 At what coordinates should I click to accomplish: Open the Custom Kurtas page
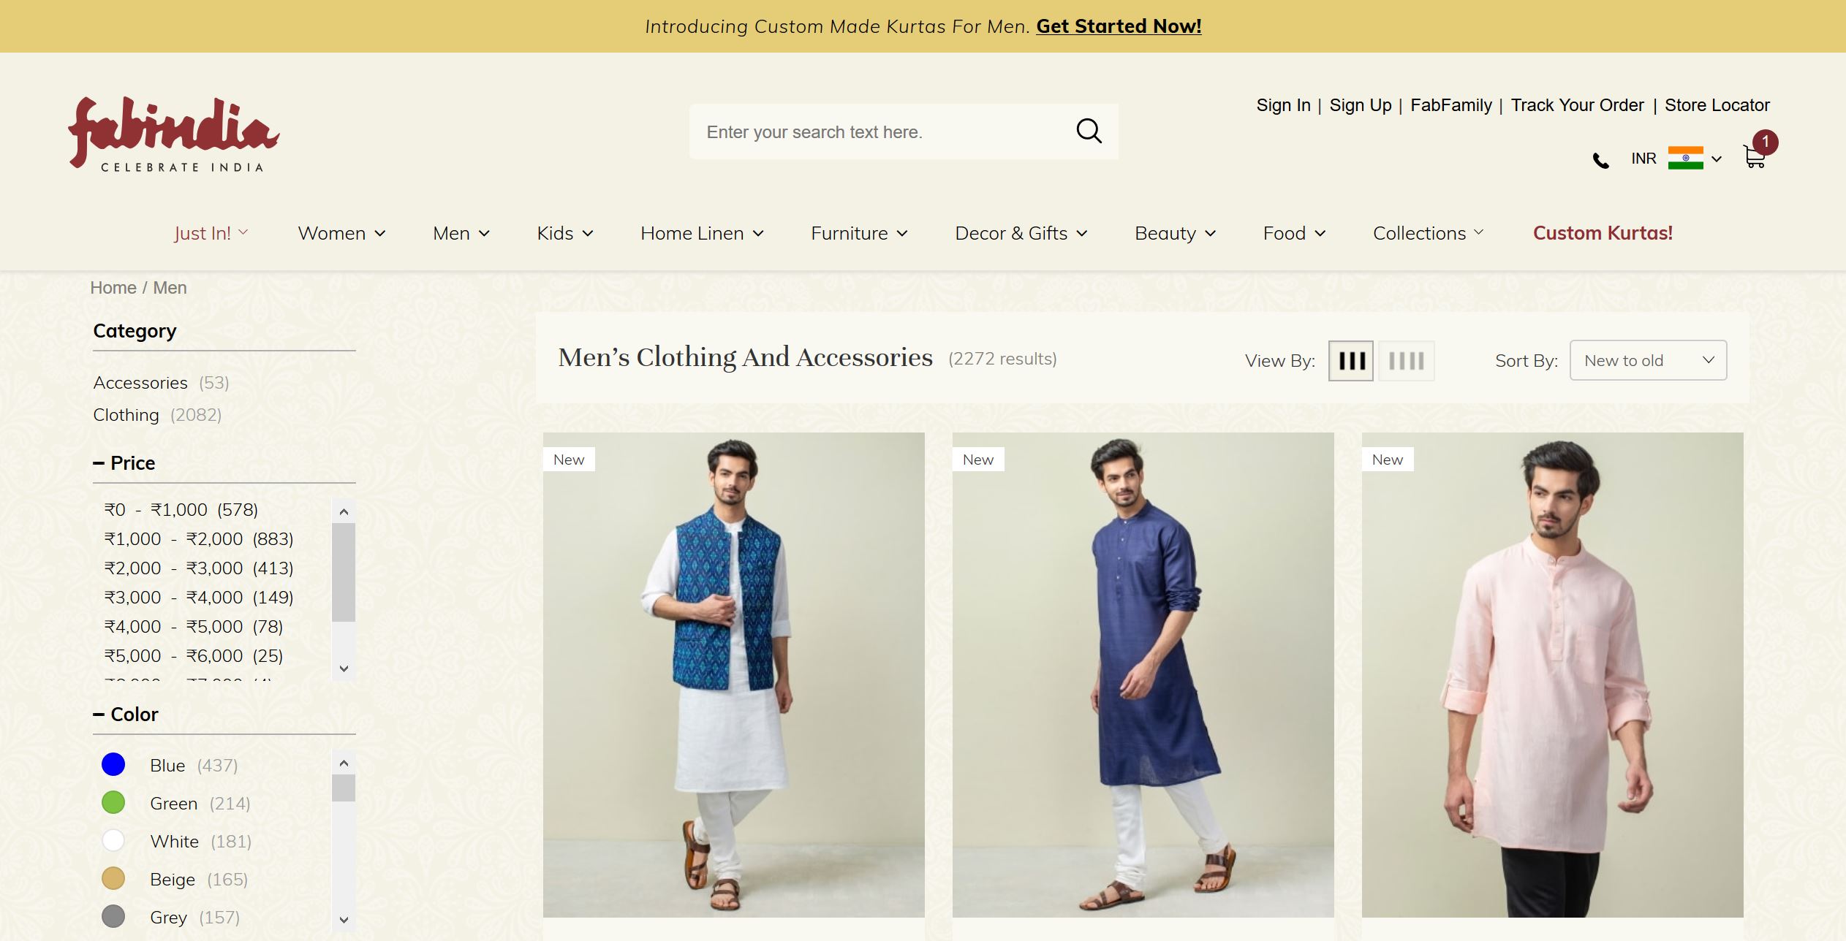[x=1602, y=233]
